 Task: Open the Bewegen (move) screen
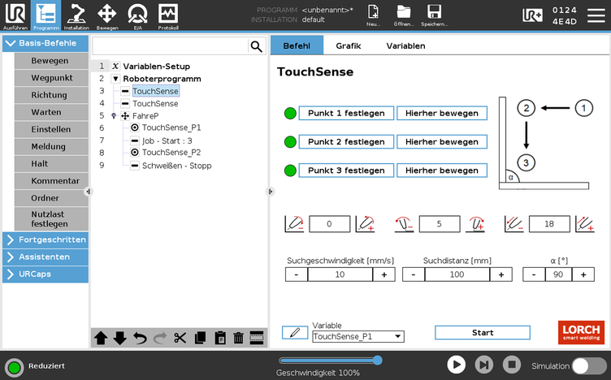pyautogui.click(x=106, y=15)
